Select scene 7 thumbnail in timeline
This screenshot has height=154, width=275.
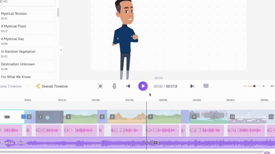point(164,117)
